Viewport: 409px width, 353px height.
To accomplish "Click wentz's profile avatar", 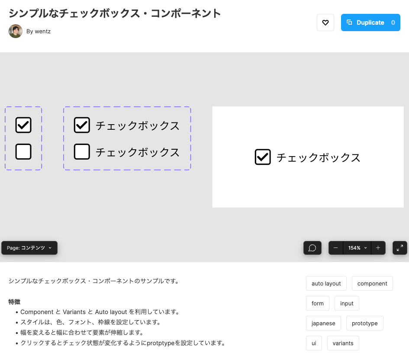I will [x=16, y=31].
